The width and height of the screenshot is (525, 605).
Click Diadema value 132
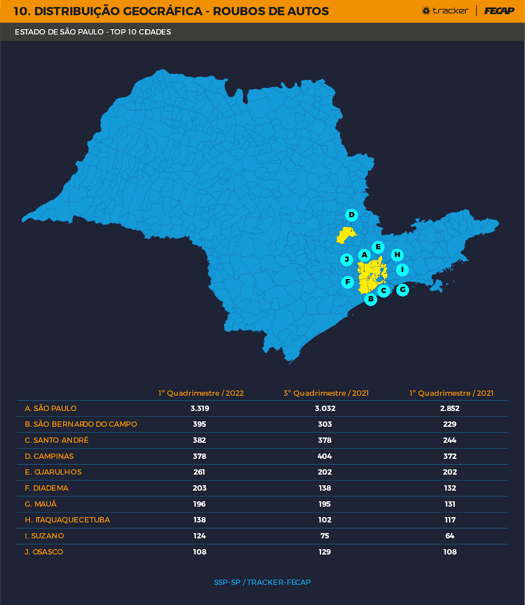pos(450,488)
